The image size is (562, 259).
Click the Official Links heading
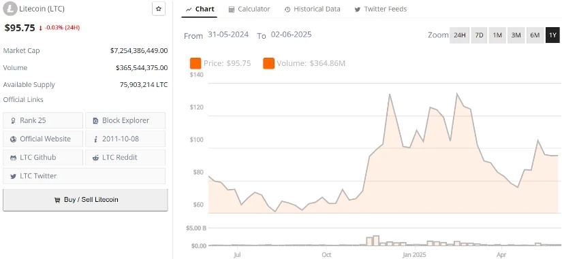[23, 99]
